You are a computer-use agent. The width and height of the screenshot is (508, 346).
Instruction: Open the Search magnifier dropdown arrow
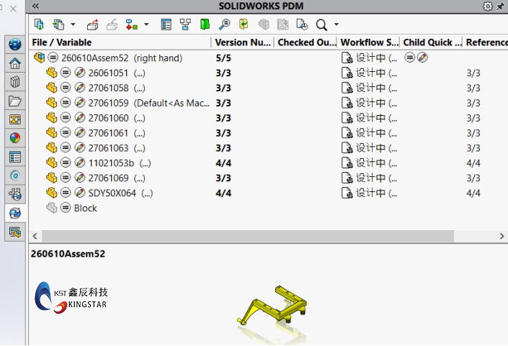(x=337, y=24)
